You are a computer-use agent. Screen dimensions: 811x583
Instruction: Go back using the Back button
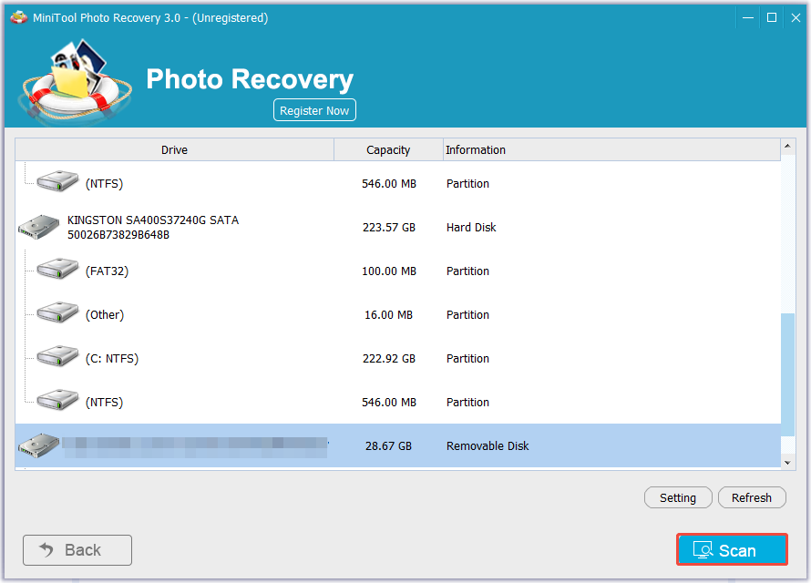point(77,550)
